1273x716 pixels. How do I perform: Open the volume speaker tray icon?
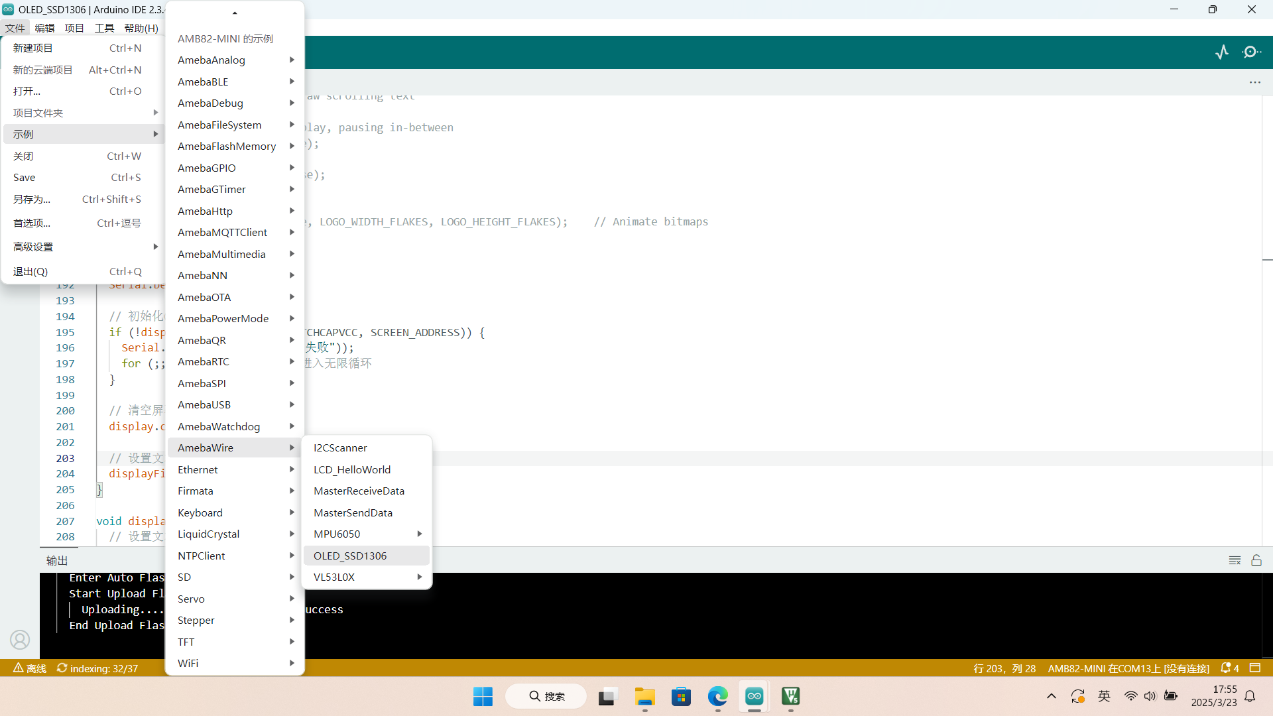(1150, 696)
